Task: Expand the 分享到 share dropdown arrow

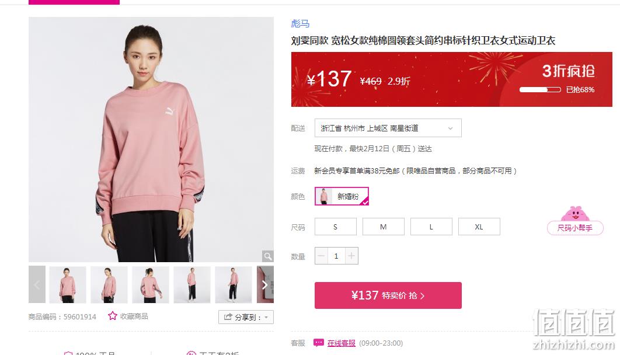Action: 266,317
